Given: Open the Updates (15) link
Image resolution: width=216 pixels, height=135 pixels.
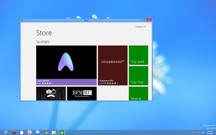Looking at the screenshot, I should [x=140, y=27].
